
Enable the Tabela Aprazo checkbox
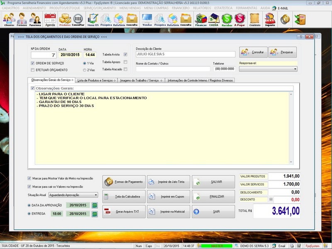[125, 62]
